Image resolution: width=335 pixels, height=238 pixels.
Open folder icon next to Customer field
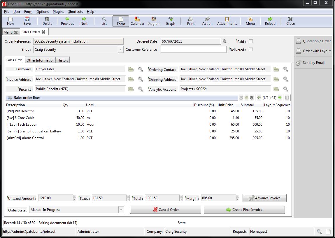pyautogui.click(x=131, y=69)
